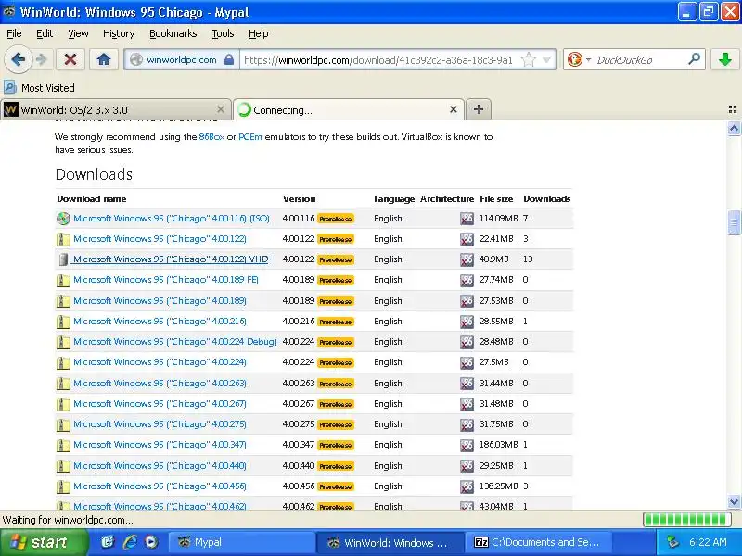
Task: Open the File menu
Action: pos(14,33)
